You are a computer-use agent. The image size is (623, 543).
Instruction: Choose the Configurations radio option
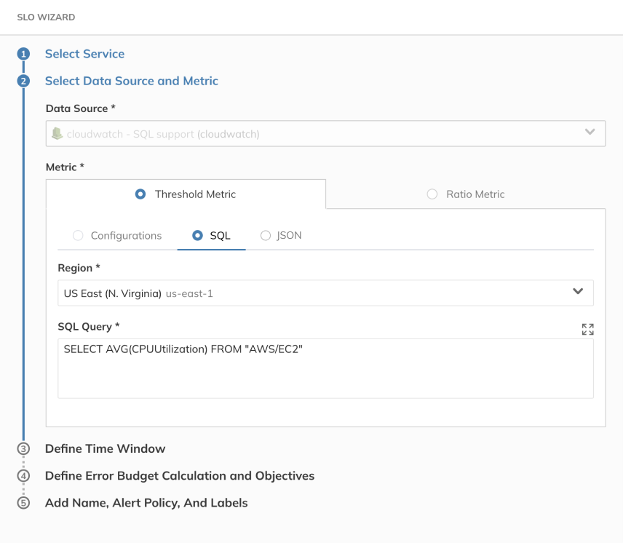pos(78,235)
